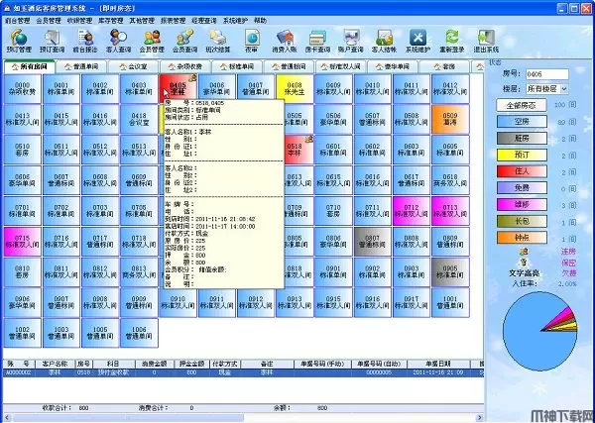The width and height of the screenshot is (595, 423).
Task: Click 客人结帐 guest checkout icon
Action: (x=384, y=41)
